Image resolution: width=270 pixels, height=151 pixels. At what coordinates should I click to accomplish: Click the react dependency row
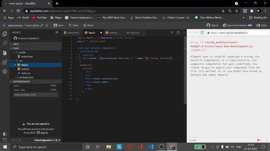point(35,86)
